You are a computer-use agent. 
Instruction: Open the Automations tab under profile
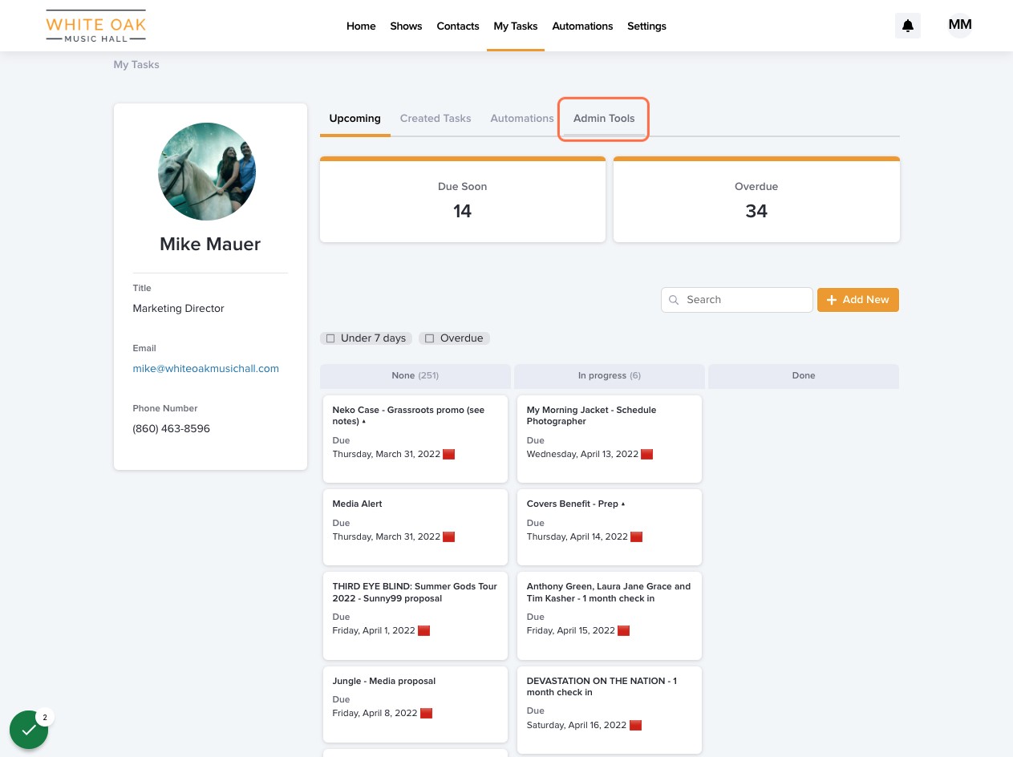coord(522,119)
